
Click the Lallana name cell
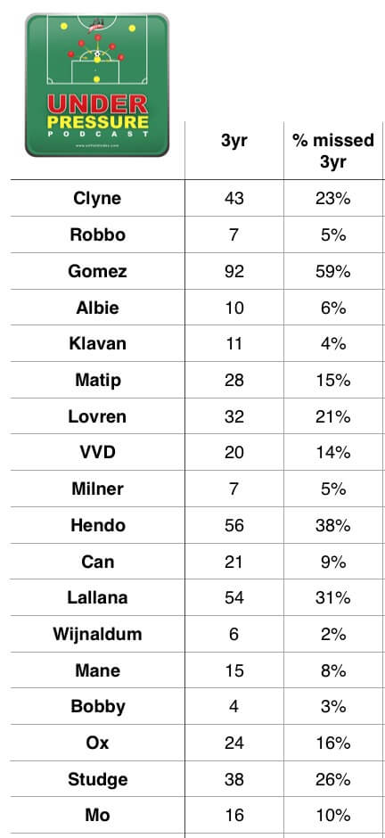[x=97, y=597]
